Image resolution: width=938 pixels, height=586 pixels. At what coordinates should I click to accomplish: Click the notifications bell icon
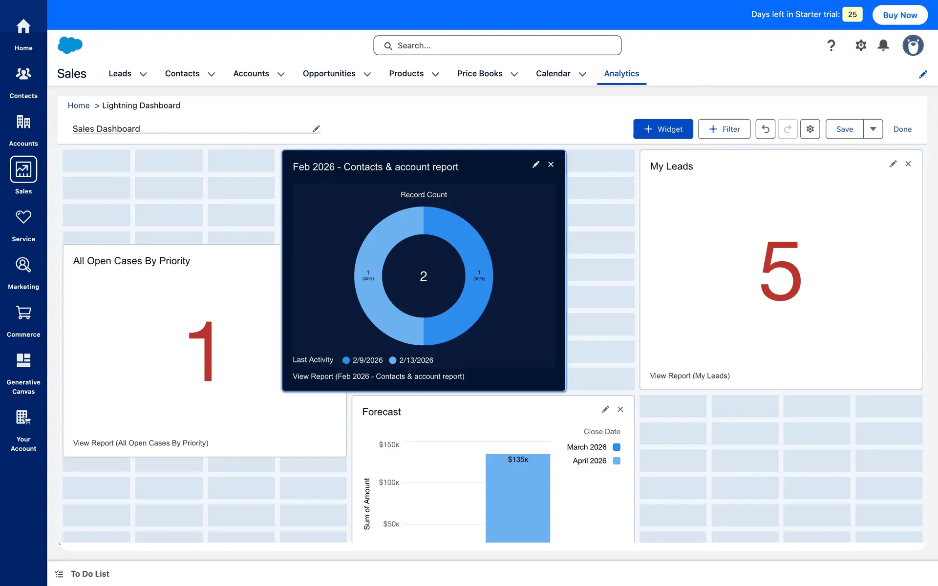883,45
